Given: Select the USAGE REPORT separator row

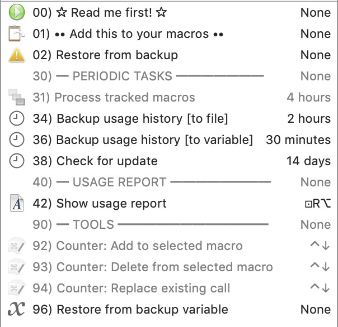Looking at the screenshot, I should click(169, 182).
